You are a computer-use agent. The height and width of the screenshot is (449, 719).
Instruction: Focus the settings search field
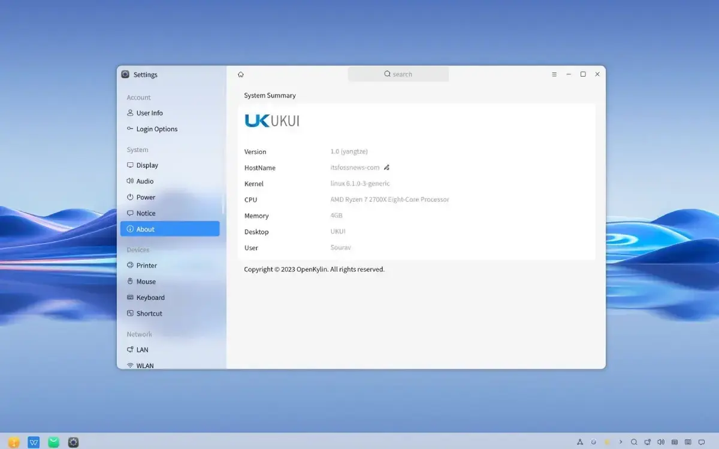[398, 74]
